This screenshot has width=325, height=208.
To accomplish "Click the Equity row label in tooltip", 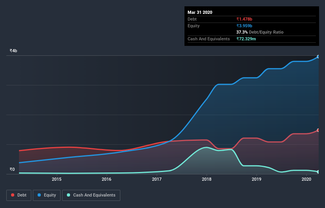I will click(x=194, y=26).
